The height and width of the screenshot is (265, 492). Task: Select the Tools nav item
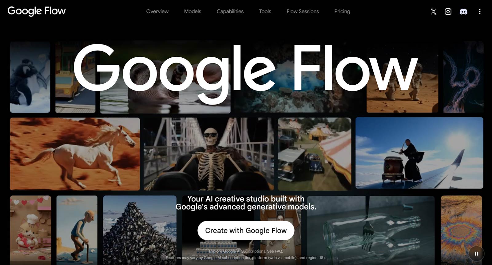(265, 11)
